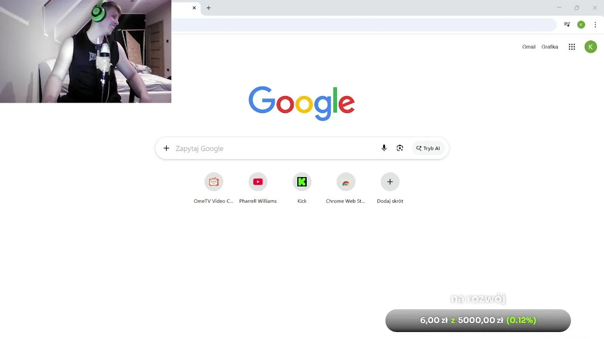Image resolution: width=604 pixels, height=339 pixels.
Task: Open the OmeTV Video Chat shortcut
Action: [214, 188]
